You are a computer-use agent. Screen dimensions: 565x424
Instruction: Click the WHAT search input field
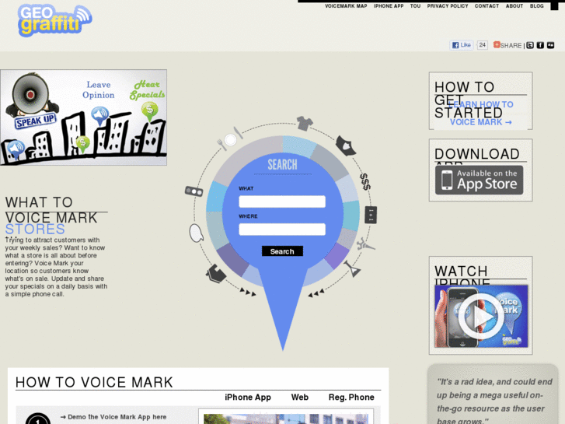[x=282, y=201]
